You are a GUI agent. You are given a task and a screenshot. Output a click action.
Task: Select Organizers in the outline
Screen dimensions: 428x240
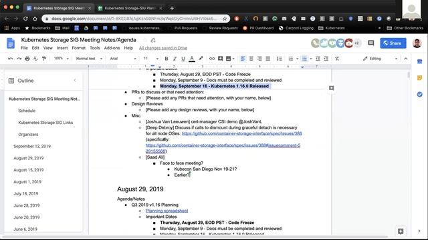point(28,135)
